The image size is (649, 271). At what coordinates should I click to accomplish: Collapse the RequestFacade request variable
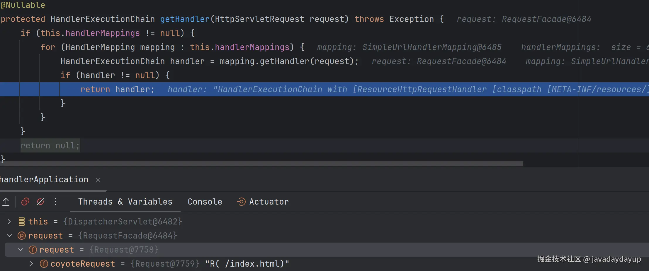pos(9,236)
